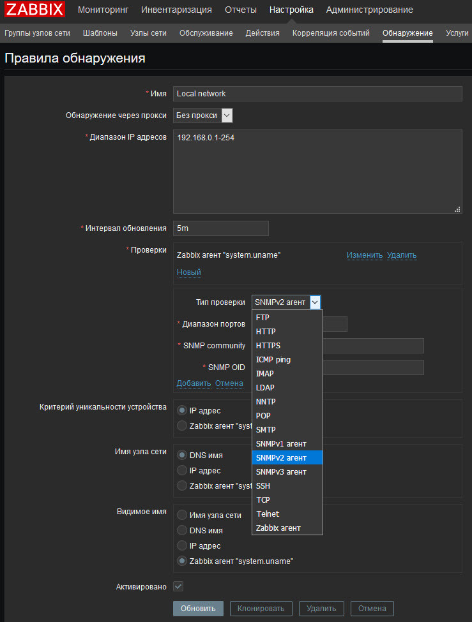
Task: Select DNS имя under Имя узла сети
Action: coord(182,455)
